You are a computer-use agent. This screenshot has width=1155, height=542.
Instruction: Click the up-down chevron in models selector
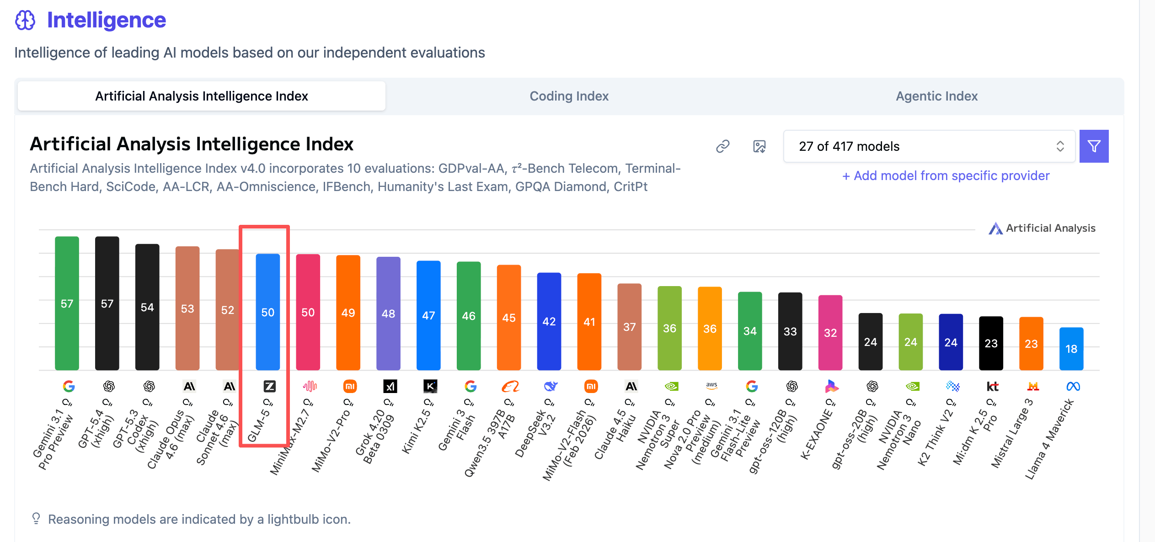click(1060, 146)
